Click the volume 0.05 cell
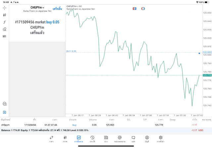 pos(94,125)
